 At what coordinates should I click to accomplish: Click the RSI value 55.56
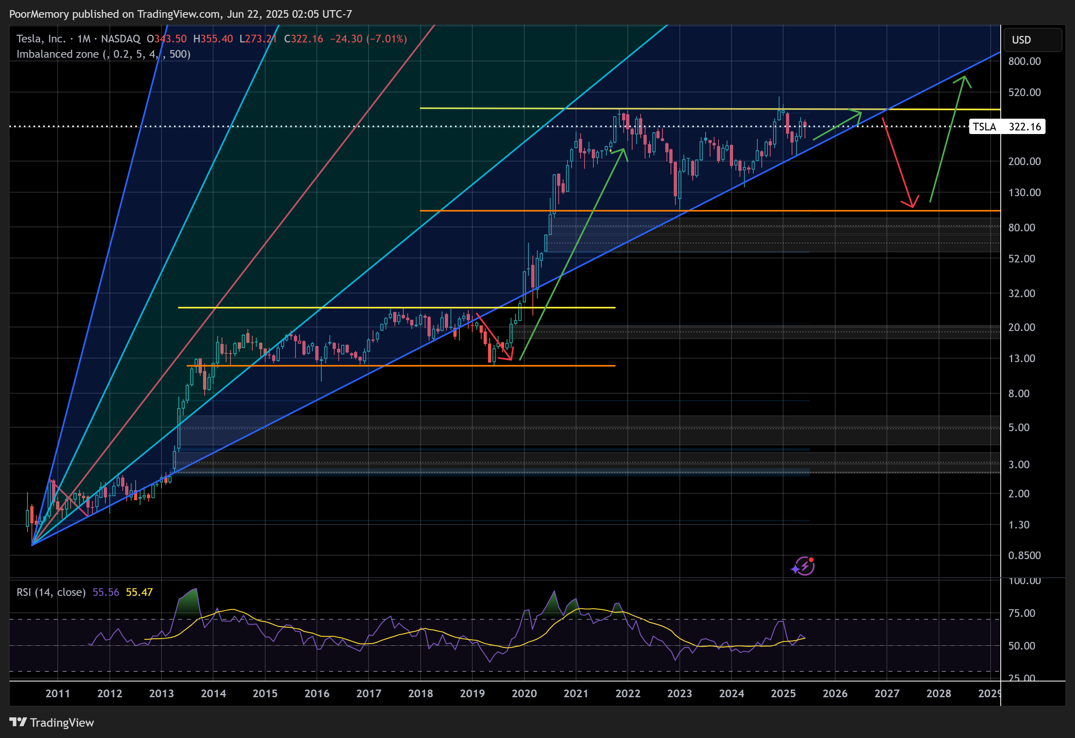coord(106,592)
